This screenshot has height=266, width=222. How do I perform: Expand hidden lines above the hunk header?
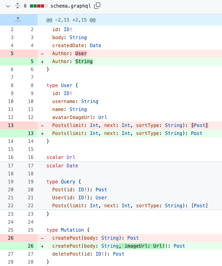18,20
